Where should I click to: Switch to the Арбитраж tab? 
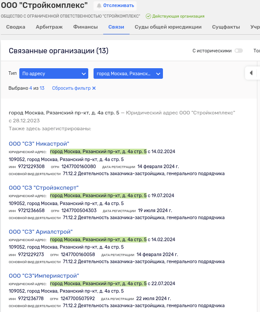[49, 27]
